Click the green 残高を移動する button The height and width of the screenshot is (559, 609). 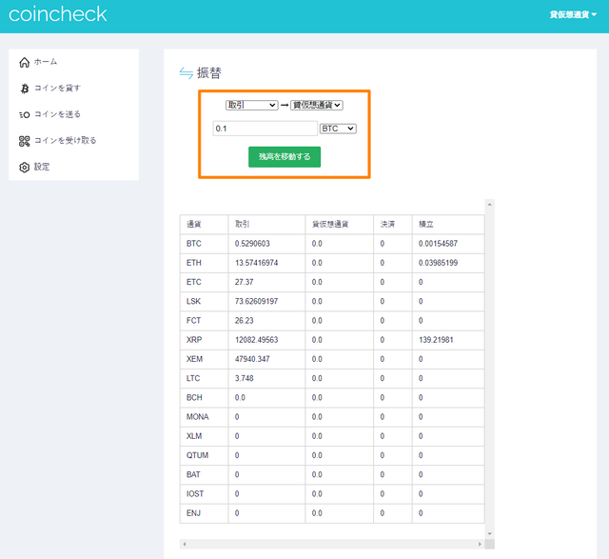[x=285, y=157]
